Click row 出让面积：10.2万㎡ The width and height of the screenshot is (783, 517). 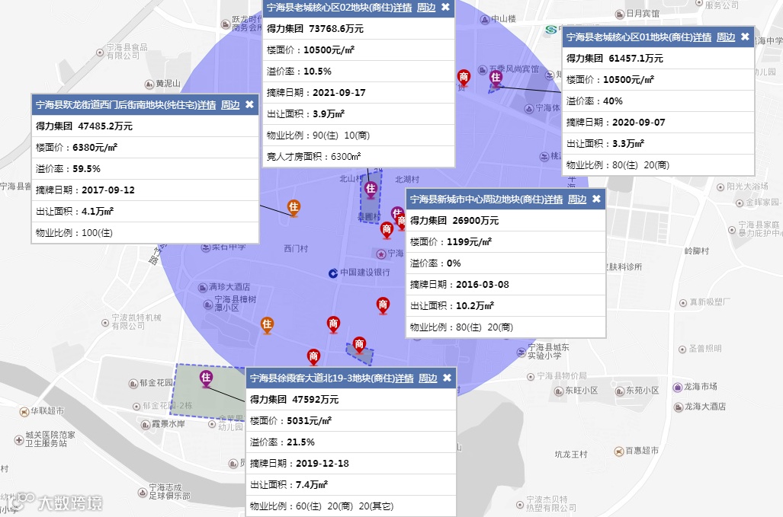(x=505, y=305)
